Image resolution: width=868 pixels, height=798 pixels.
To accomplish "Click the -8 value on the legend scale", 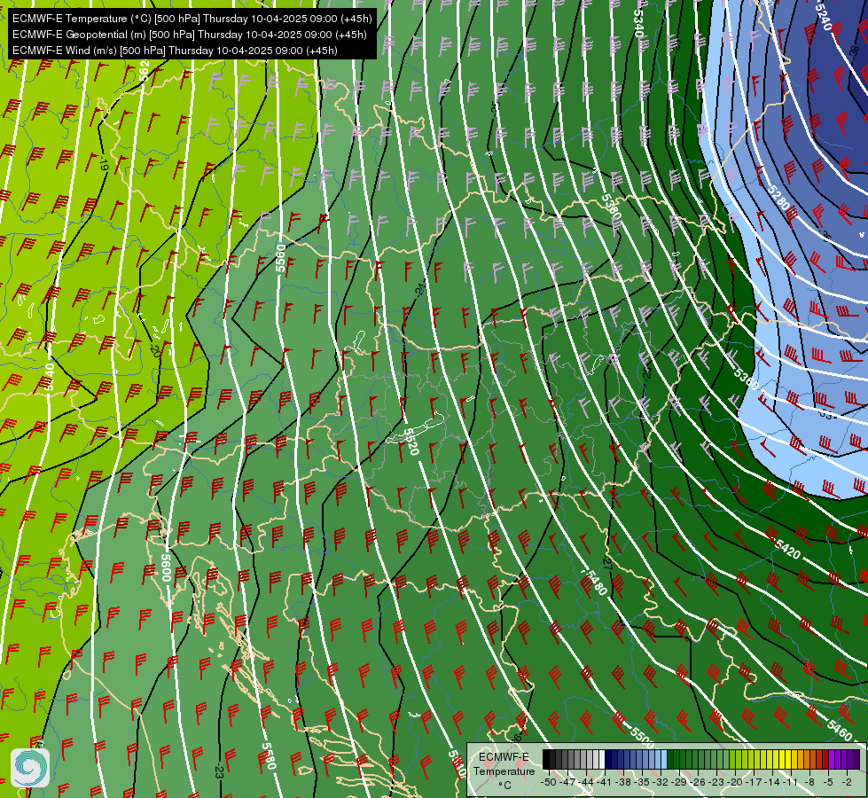I will point(809,782).
